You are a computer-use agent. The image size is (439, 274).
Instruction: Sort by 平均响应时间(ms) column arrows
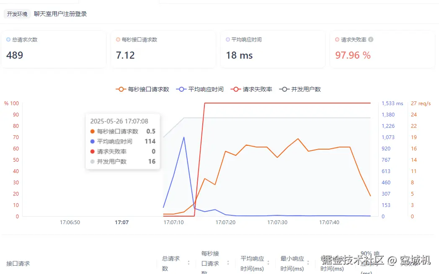click(x=268, y=263)
